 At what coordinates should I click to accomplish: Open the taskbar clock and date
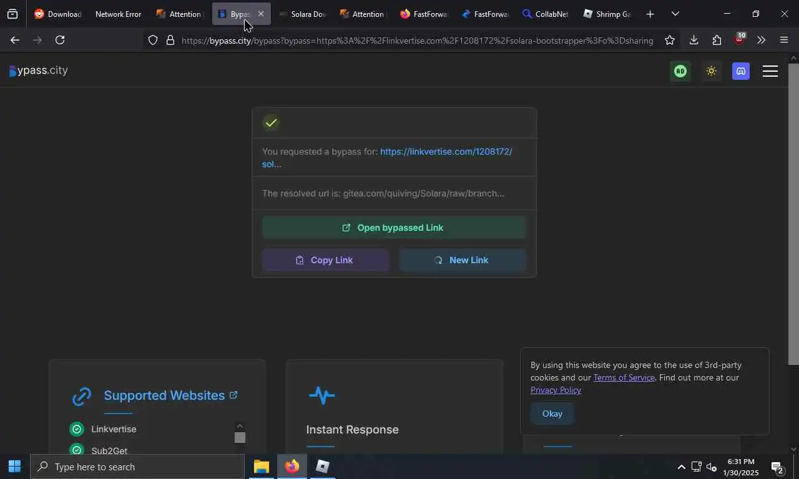click(x=741, y=467)
